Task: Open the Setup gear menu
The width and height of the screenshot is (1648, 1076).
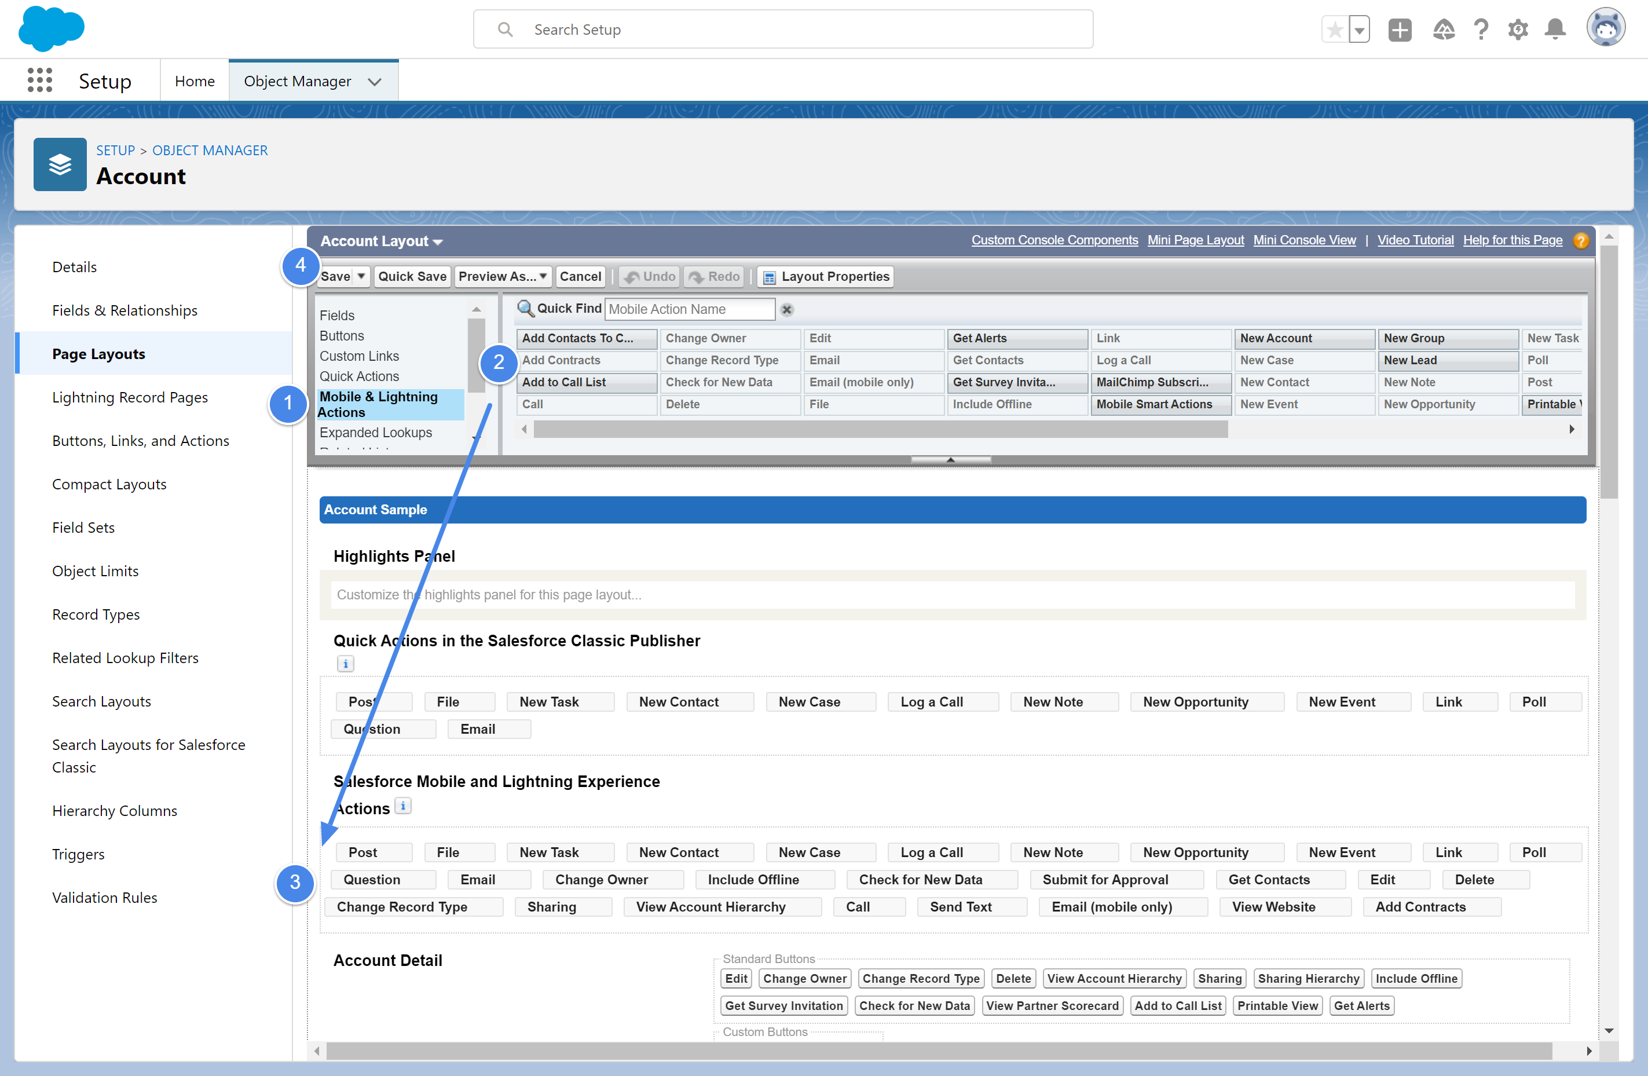Action: [1517, 30]
